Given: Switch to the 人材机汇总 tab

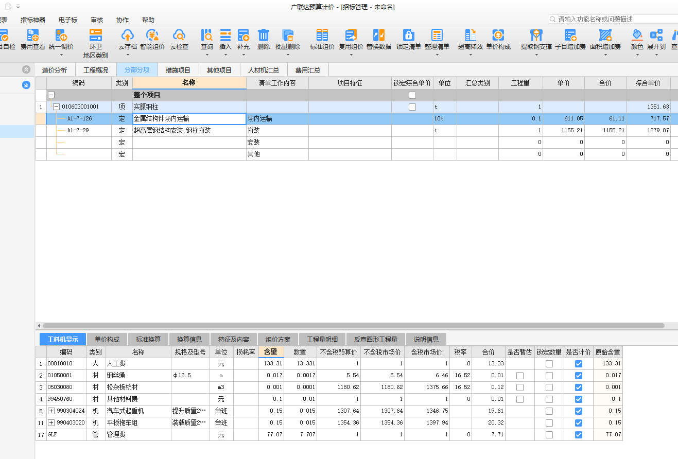Looking at the screenshot, I should pyautogui.click(x=264, y=70).
